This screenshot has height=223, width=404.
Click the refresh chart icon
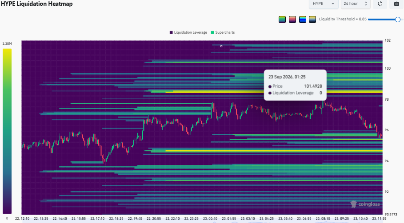click(x=380, y=4)
